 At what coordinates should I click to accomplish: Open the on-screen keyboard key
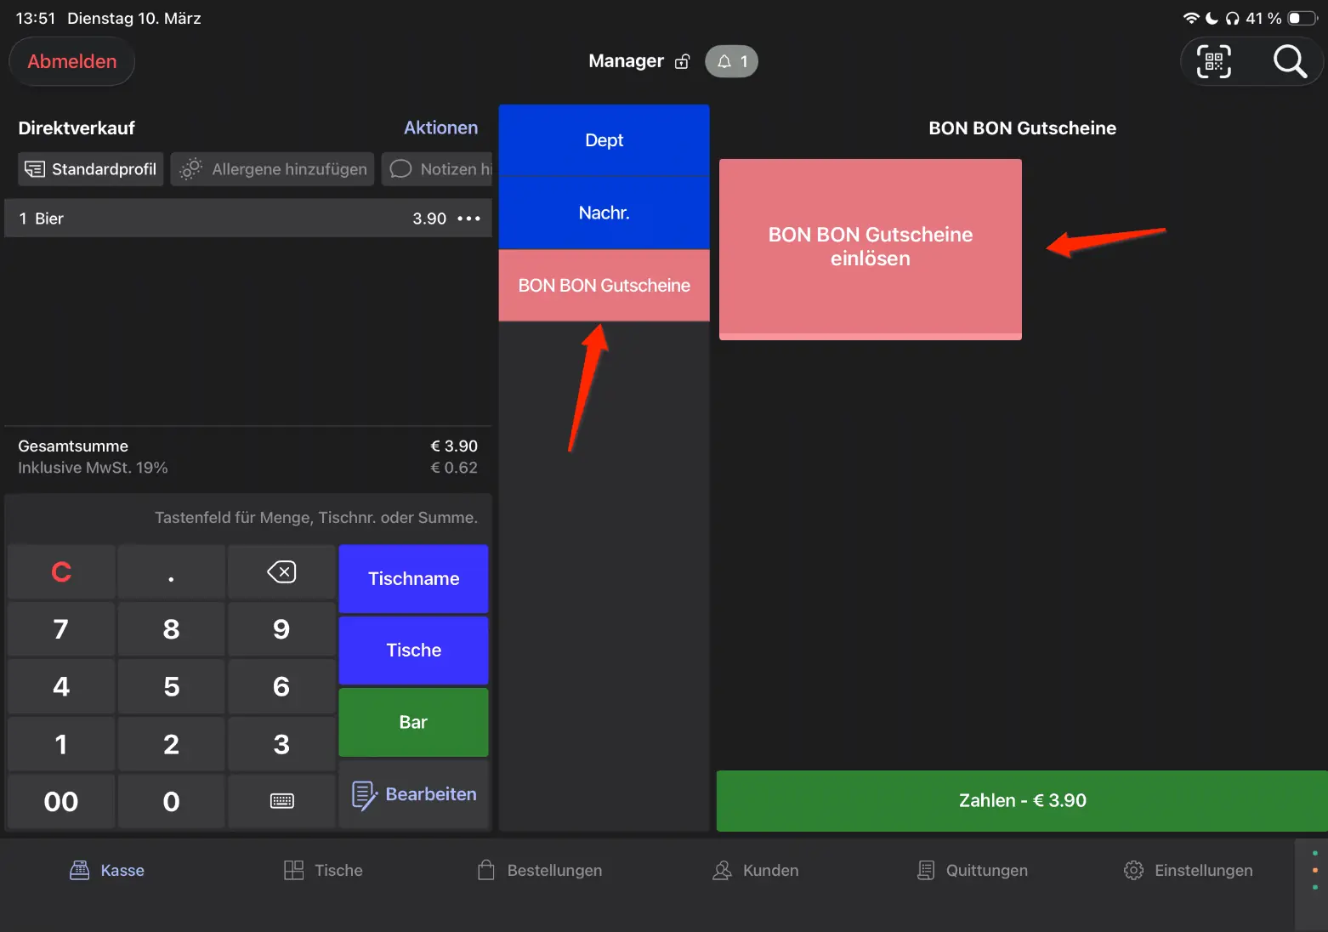click(281, 801)
